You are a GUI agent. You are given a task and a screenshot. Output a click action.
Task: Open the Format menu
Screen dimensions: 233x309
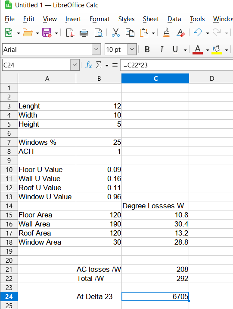[x=99, y=19]
